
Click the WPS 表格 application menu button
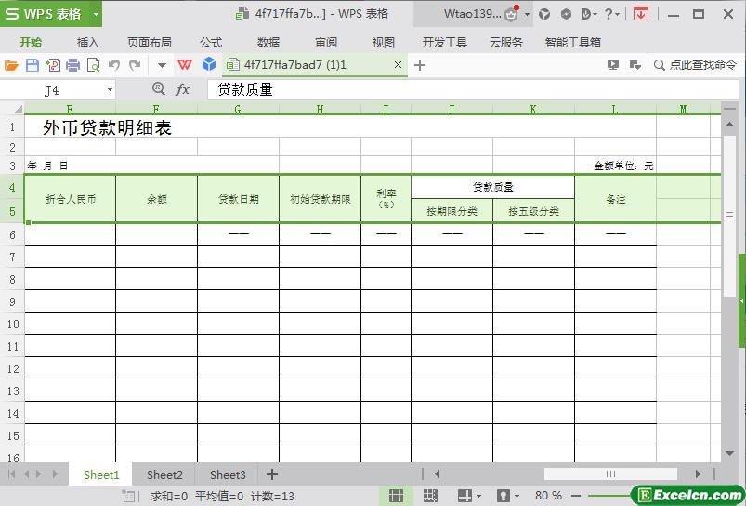[x=45, y=14]
